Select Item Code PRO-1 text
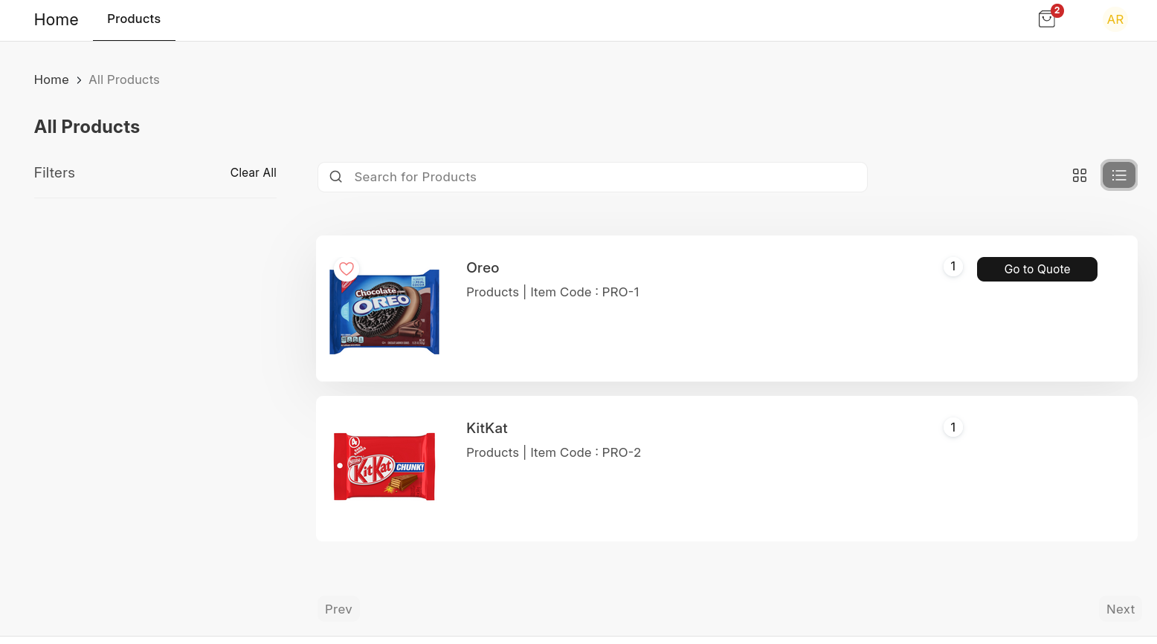Screen dimensions: 1157x644 (x=584, y=292)
